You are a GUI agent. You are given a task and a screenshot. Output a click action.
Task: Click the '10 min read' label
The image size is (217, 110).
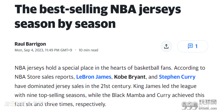coord(88,50)
